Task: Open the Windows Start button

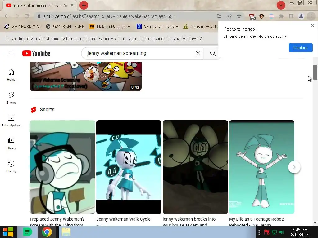Action: tap(8, 232)
